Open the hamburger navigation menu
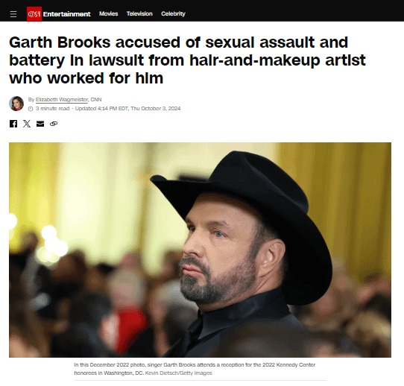 [x=13, y=14]
